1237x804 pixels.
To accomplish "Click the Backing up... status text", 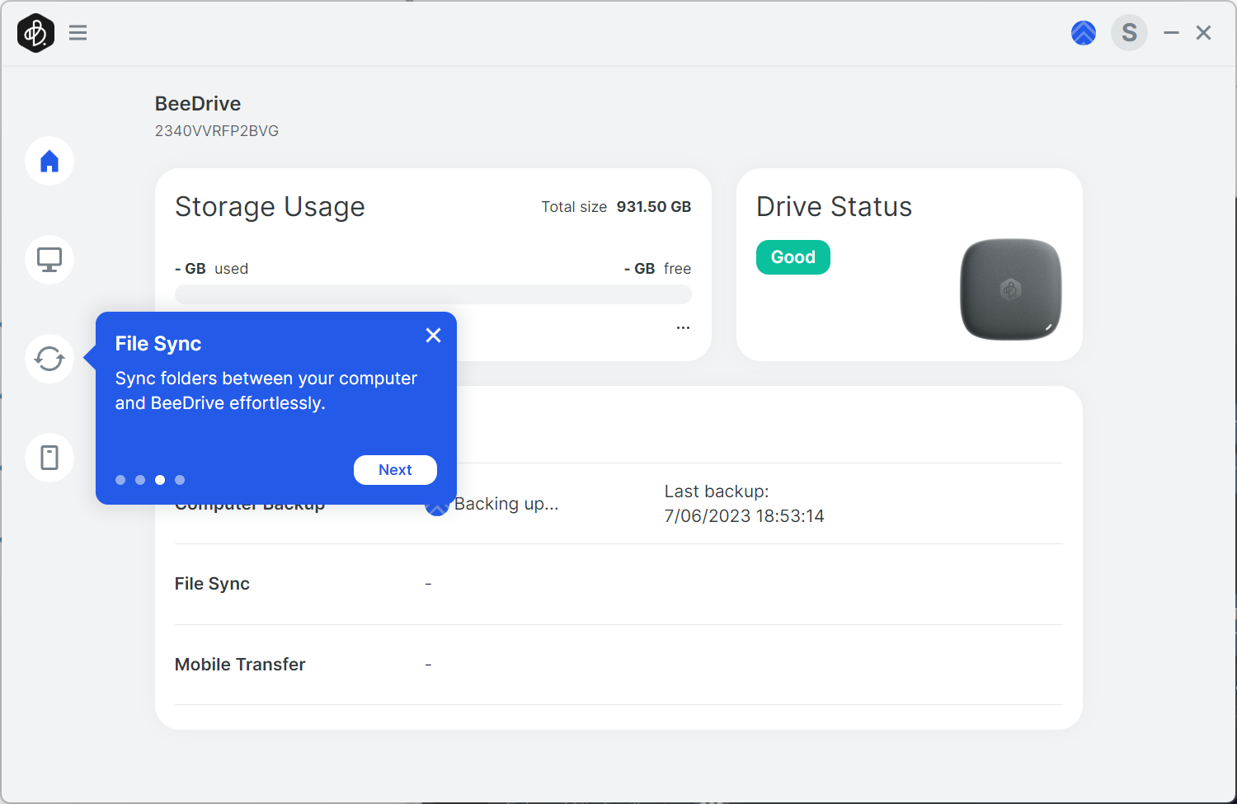I will click(506, 504).
